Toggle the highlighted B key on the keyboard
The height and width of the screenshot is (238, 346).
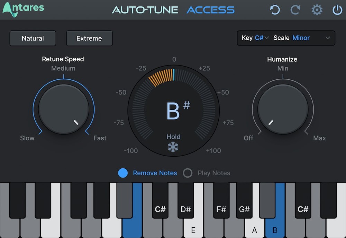(x=274, y=228)
